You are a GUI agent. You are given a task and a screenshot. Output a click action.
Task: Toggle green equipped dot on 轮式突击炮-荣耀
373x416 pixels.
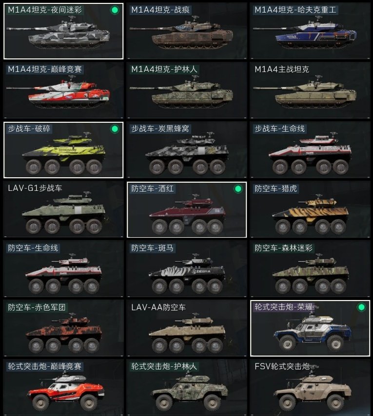point(361,307)
